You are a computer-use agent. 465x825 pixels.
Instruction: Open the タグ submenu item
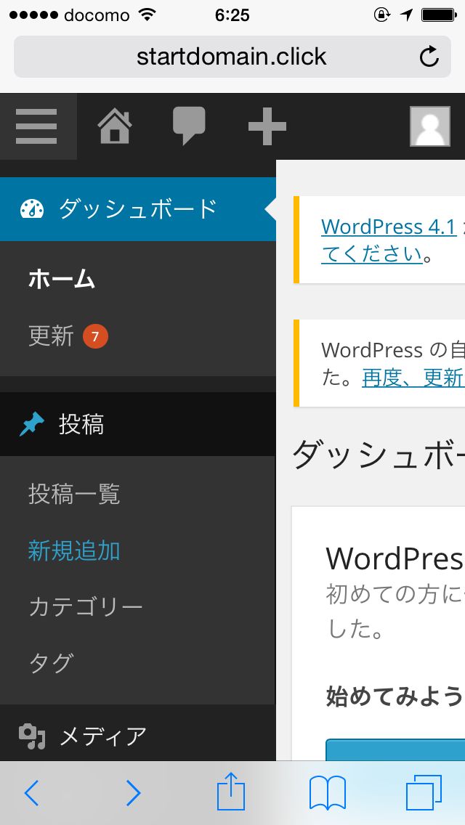(x=51, y=664)
